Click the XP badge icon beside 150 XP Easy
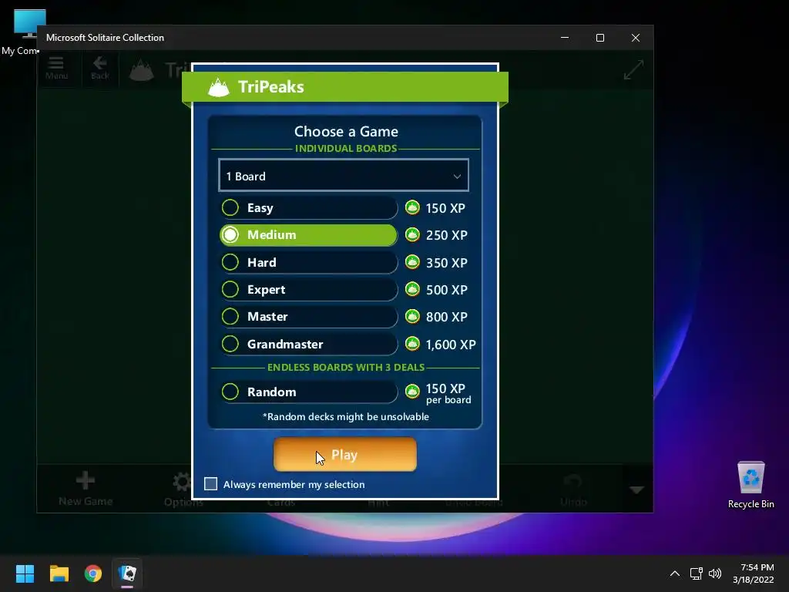Screen dimensions: 789x592 (412, 207)
